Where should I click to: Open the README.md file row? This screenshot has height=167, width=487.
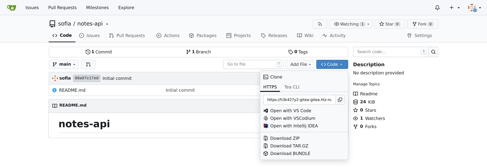[x=72, y=90]
